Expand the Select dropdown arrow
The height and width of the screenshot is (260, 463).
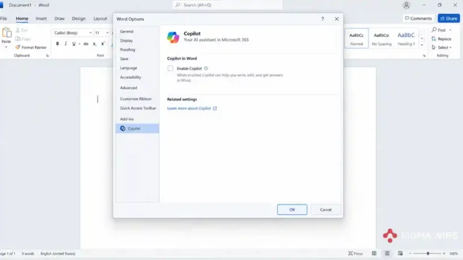click(x=450, y=48)
